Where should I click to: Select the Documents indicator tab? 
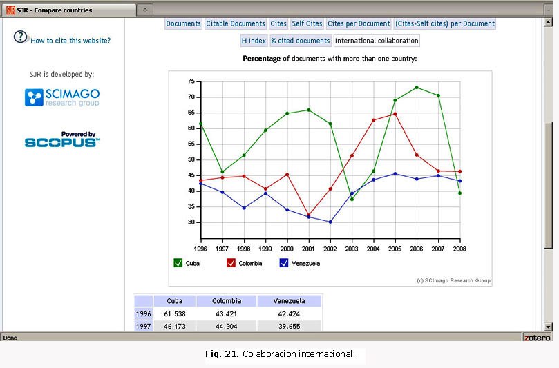click(184, 23)
